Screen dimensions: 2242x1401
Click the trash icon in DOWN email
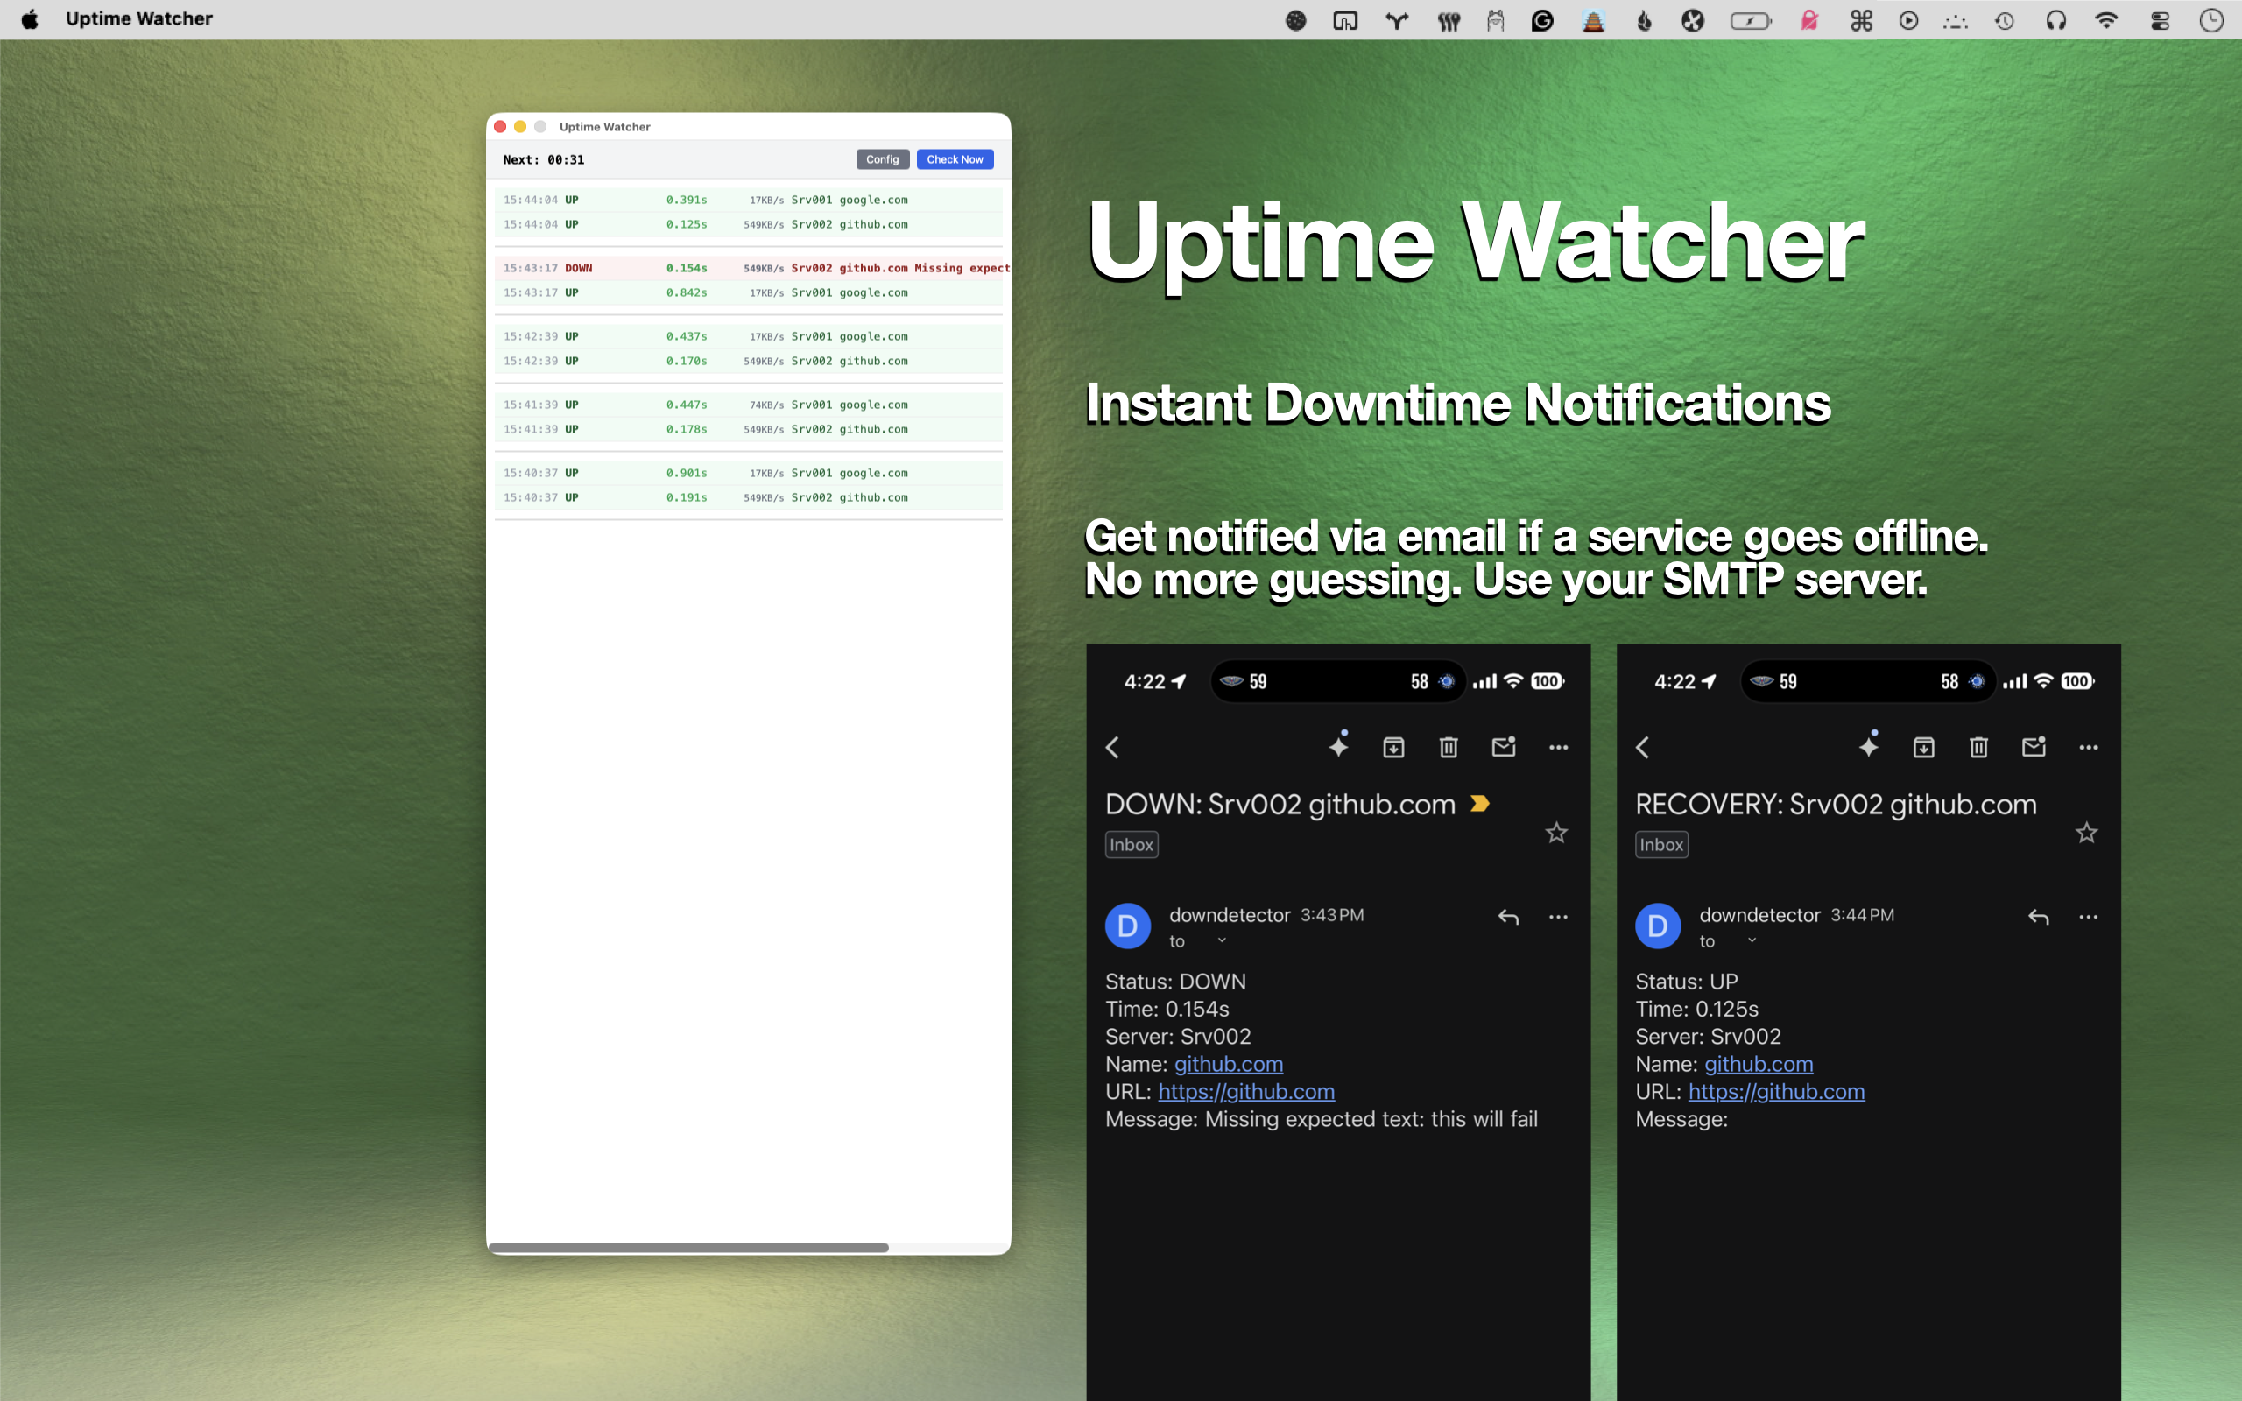coord(1448,747)
